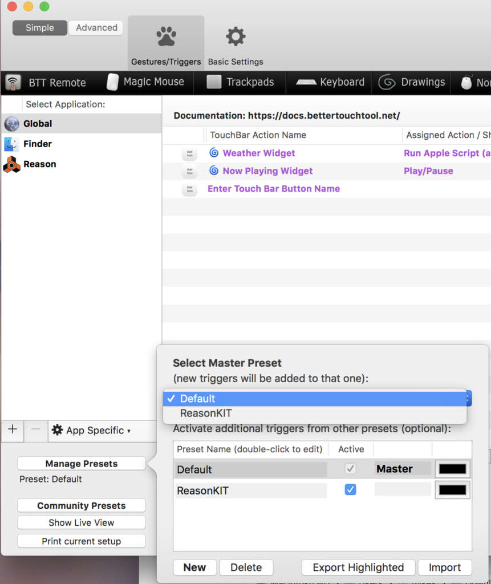Click Assigned Action column header
This screenshot has height=584, width=491.
tap(447, 135)
